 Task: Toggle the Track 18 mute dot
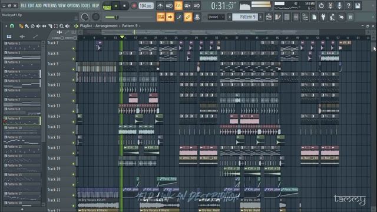pos(73,164)
